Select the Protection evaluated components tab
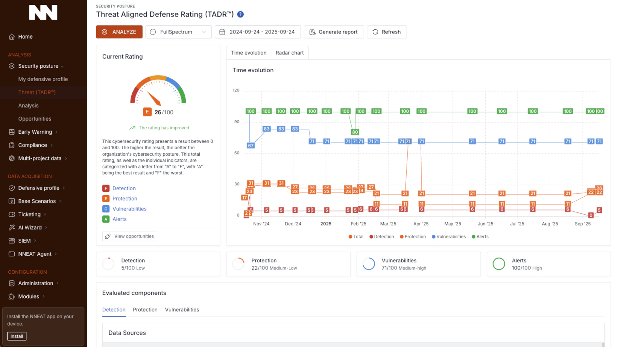Image resolution: width=618 pixels, height=347 pixels. point(145,310)
